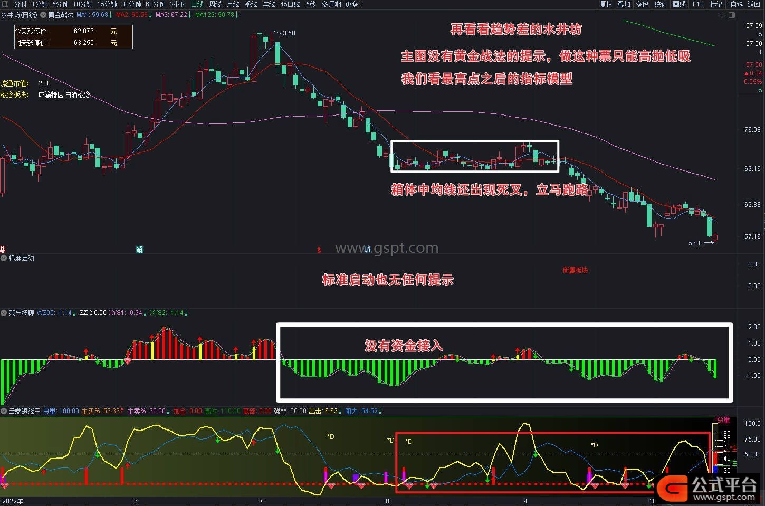Click the MA1: 59.68 value
The width and height of the screenshot is (765, 506).
[x=94, y=15]
